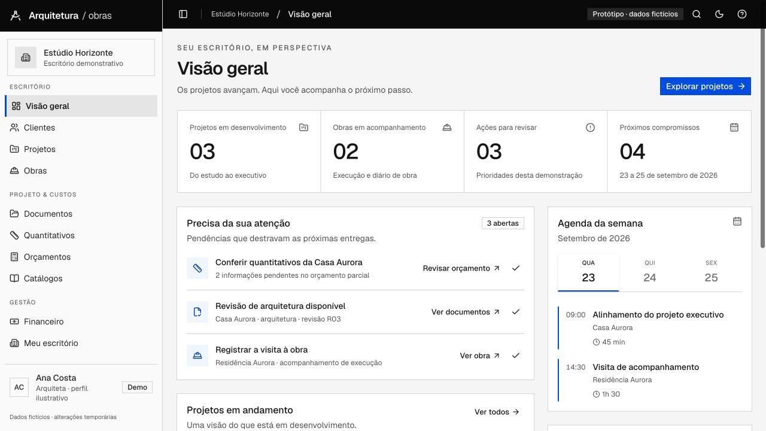
Task: Open Meu escritório in sidebar
Action: (x=81, y=343)
